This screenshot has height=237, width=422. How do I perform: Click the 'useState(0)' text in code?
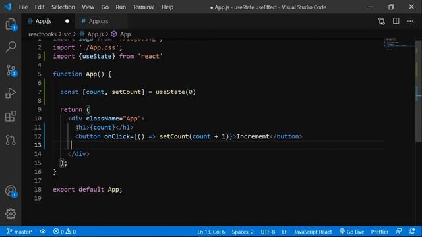(175, 92)
